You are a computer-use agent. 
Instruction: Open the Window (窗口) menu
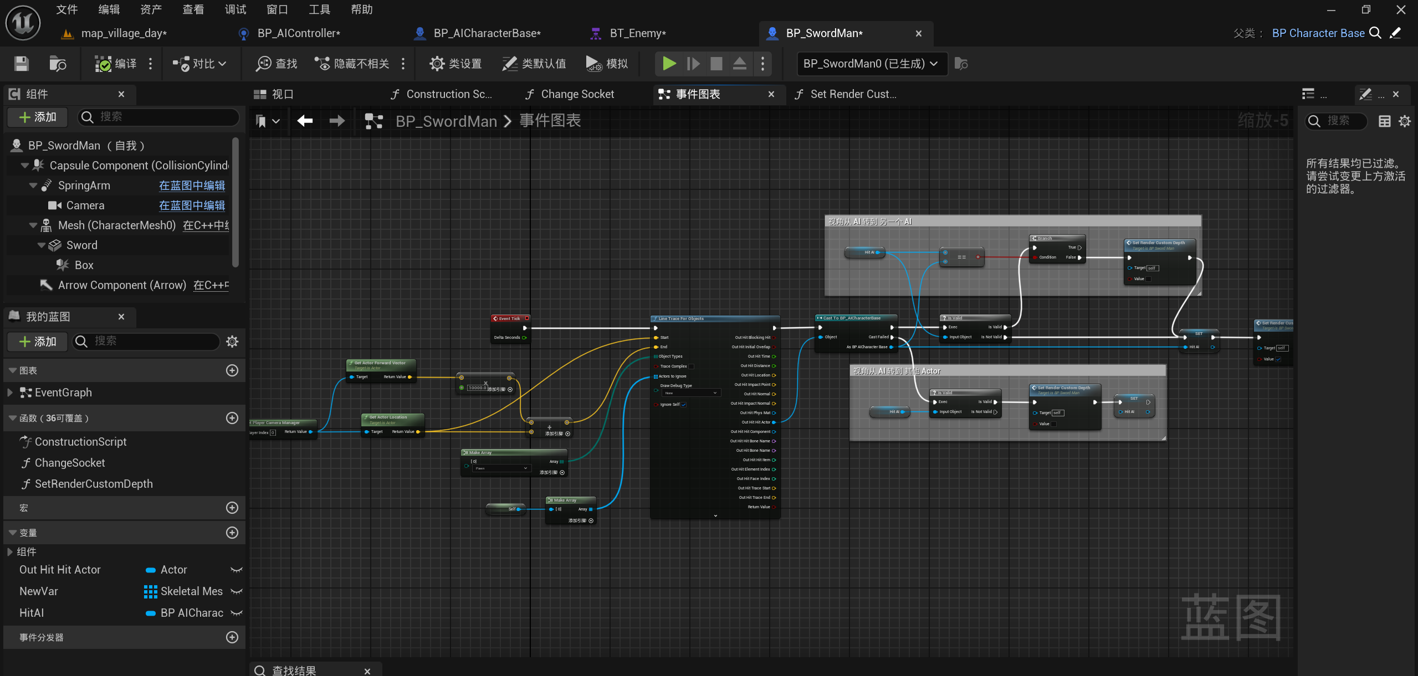click(277, 9)
